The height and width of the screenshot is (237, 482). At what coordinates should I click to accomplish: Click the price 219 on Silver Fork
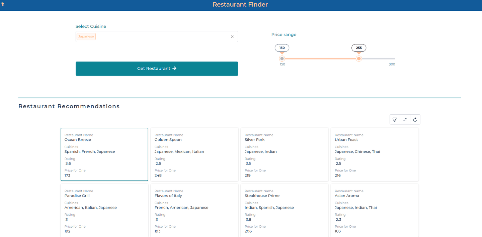click(x=248, y=175)
